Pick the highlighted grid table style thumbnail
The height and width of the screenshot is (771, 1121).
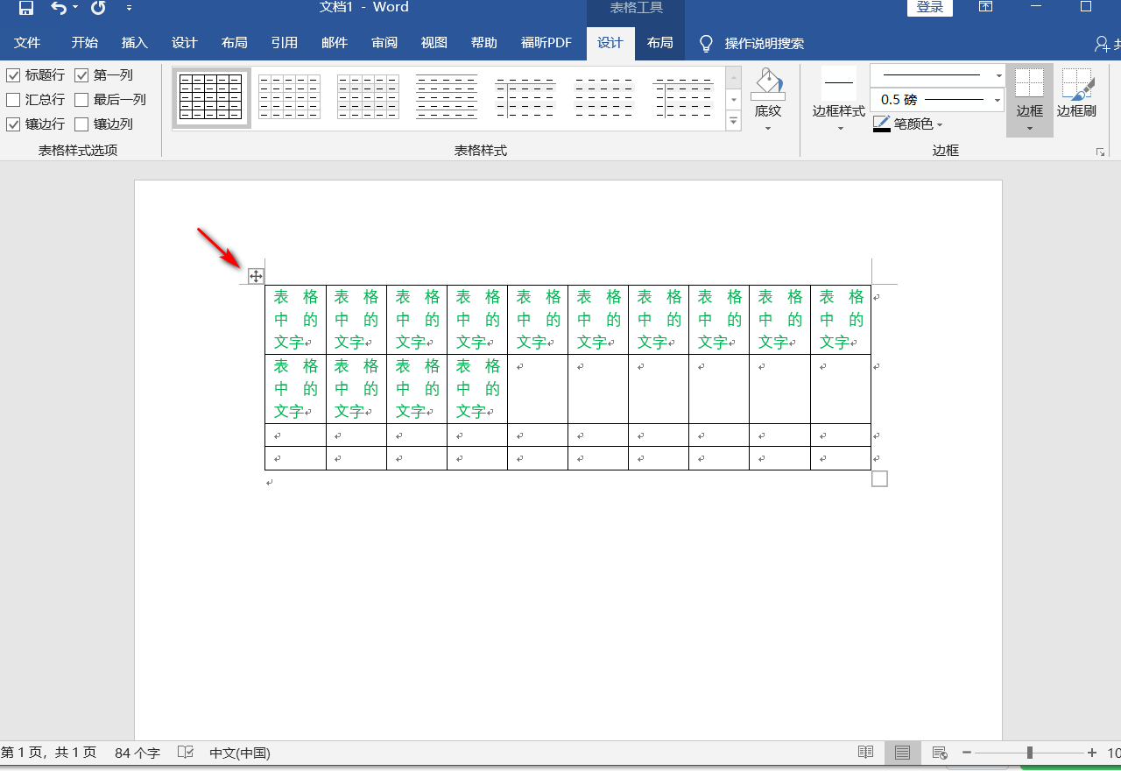pyautogui.click(x=211, y=97)
